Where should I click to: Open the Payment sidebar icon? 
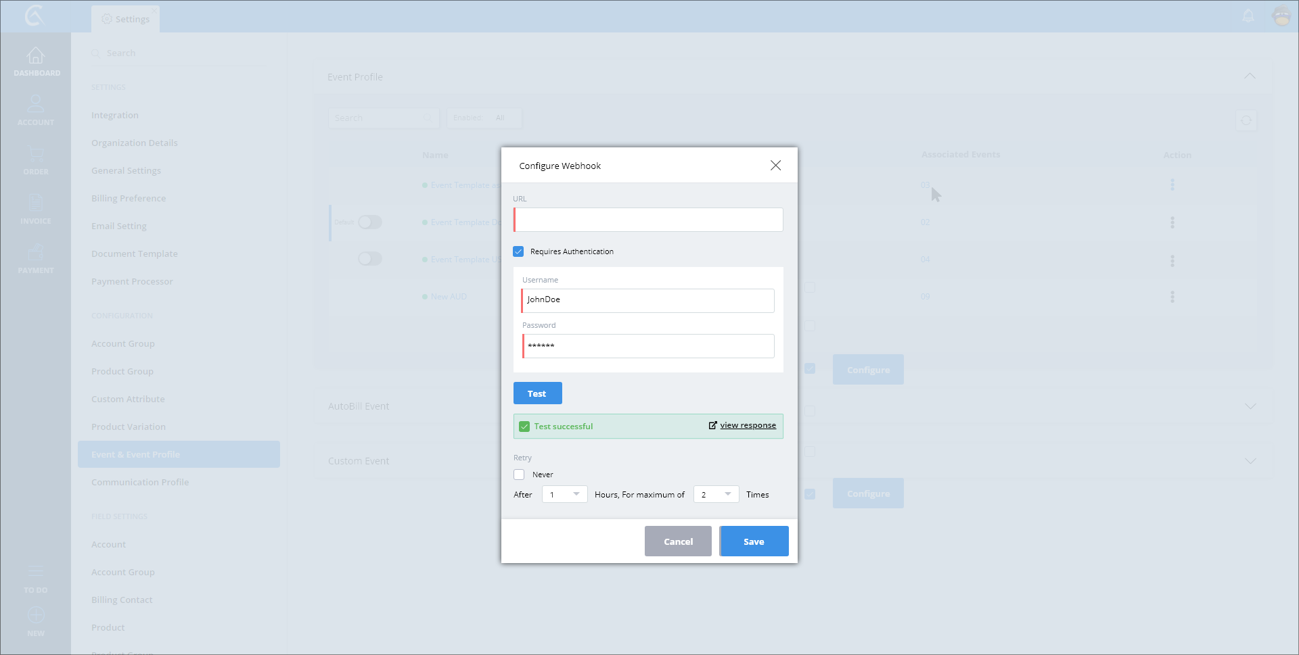(36, 253)
